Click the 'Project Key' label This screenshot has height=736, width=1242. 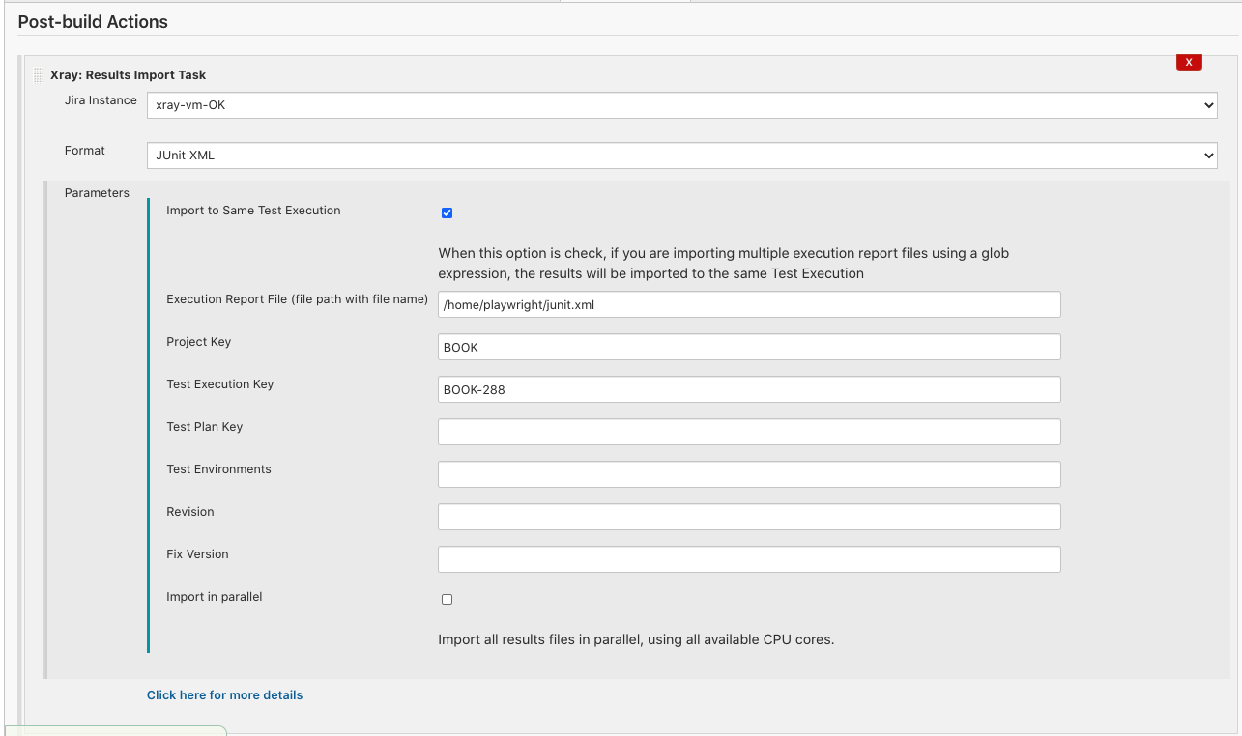(x=199, y=342)
